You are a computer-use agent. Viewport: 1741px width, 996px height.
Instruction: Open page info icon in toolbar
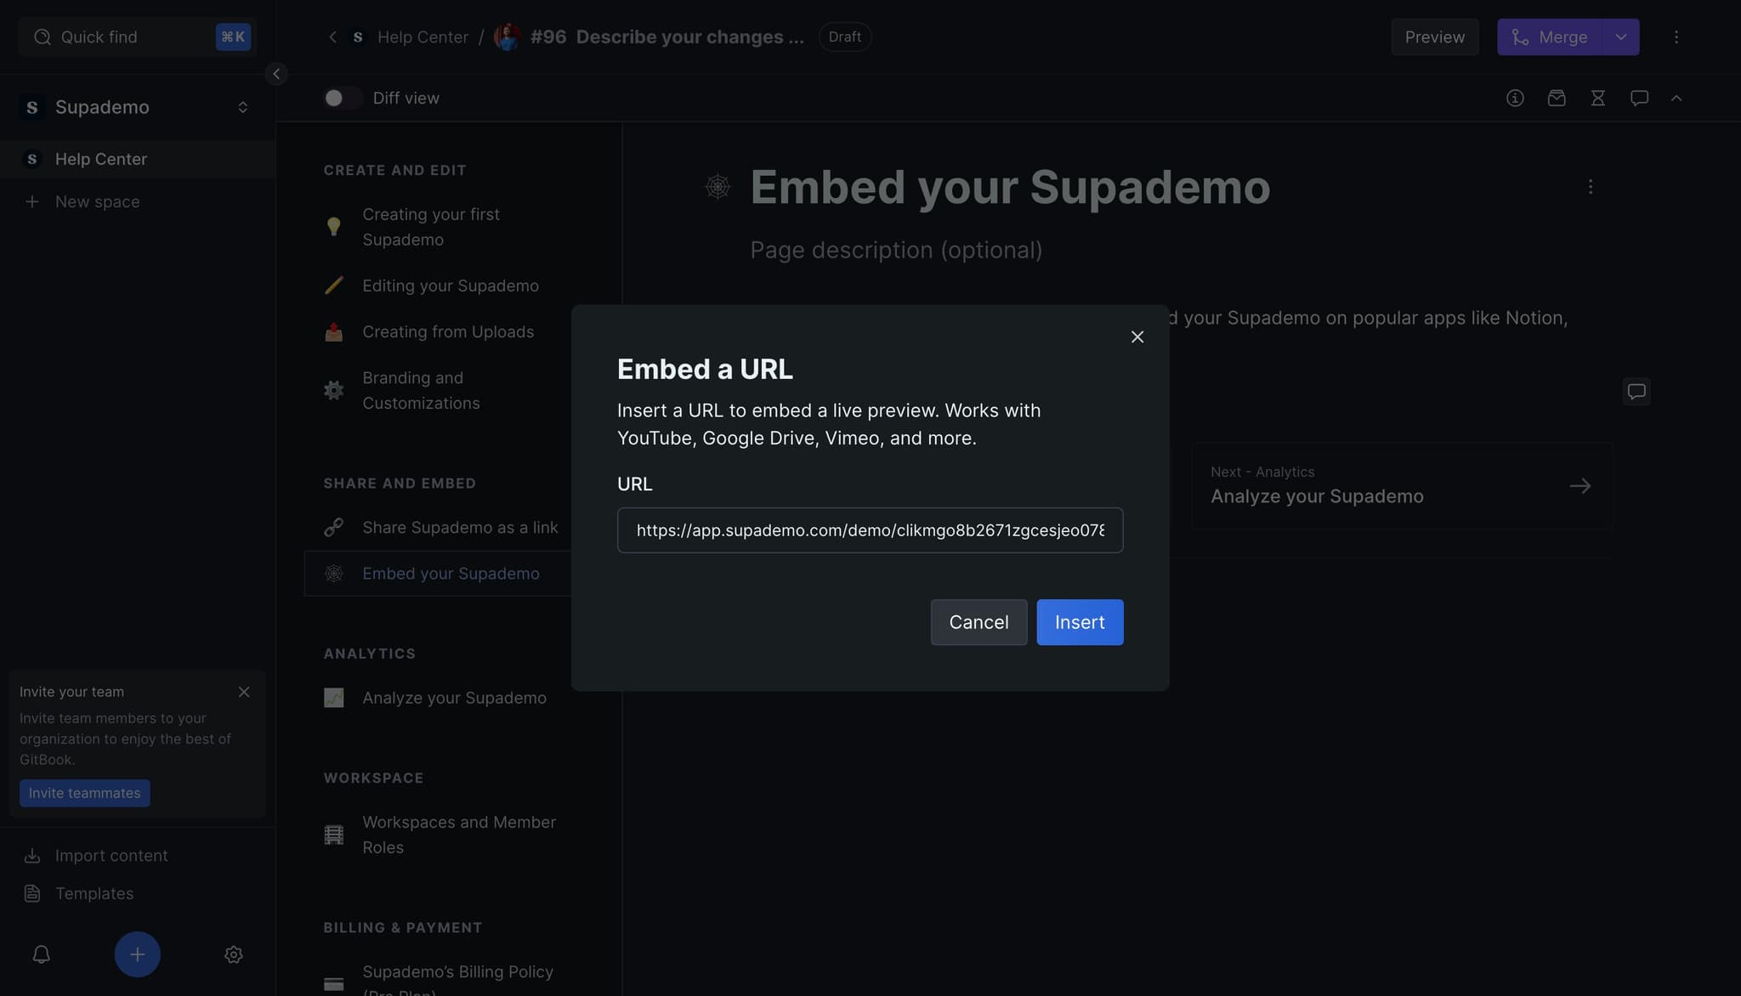click(x=1515, y=99)
